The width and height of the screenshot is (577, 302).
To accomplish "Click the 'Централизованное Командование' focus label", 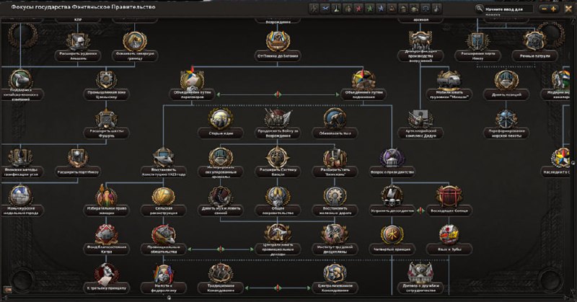I will click(335, 288).
